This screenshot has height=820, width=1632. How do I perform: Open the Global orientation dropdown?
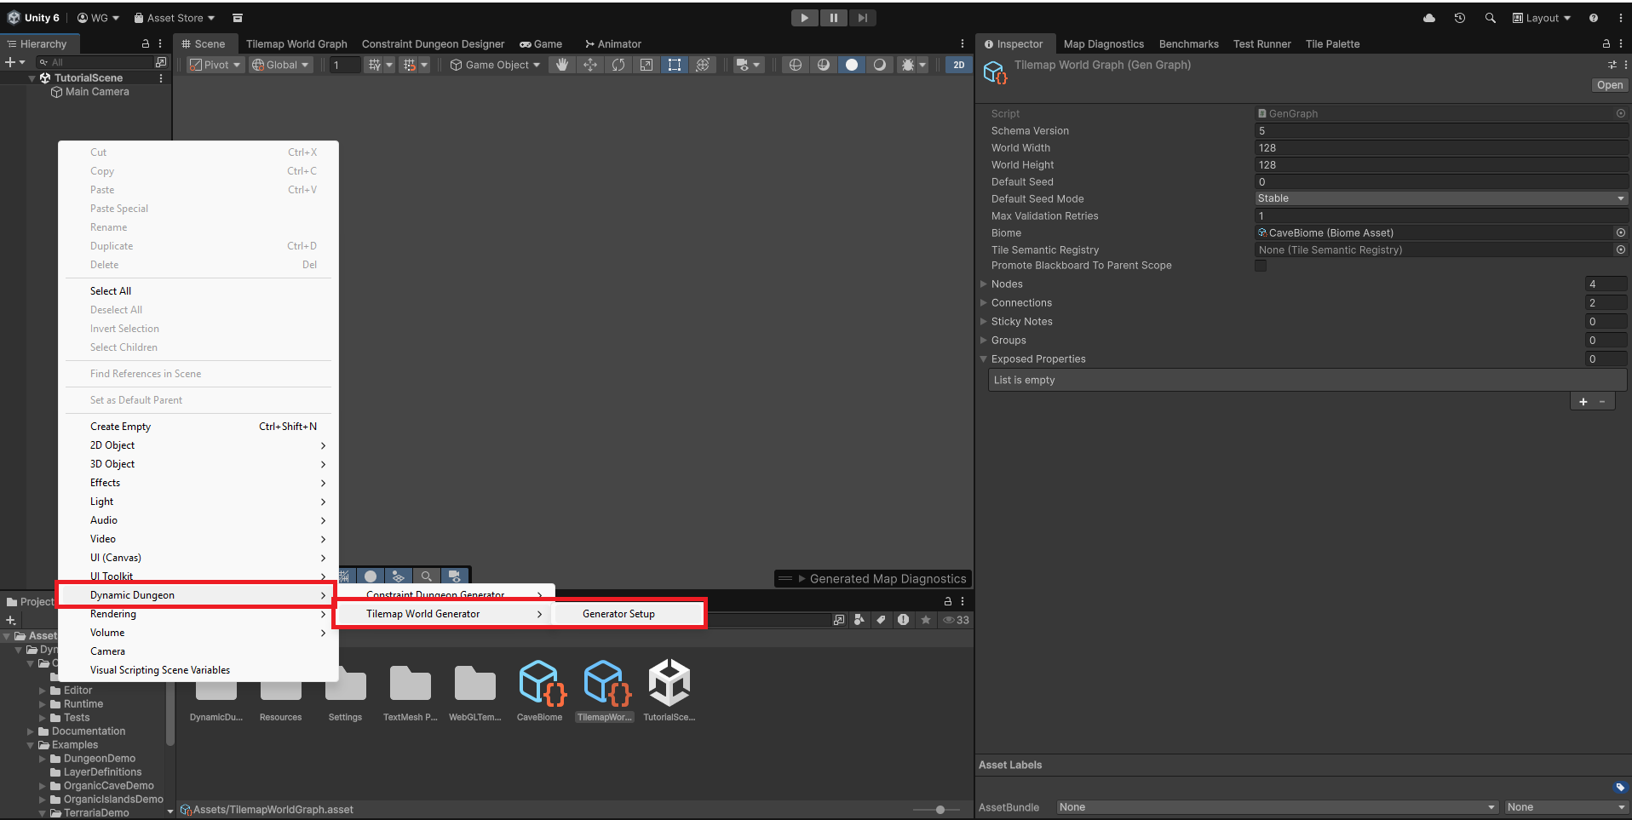281,65
